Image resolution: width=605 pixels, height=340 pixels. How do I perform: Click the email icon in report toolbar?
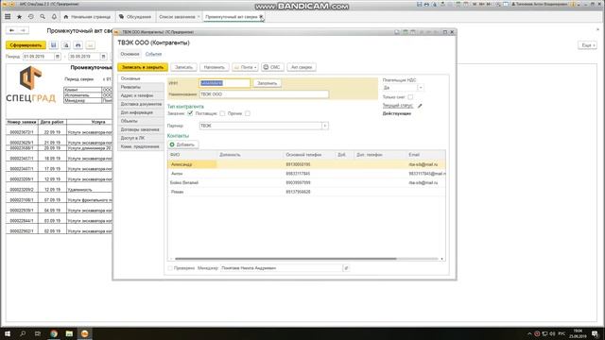(91, 45)
